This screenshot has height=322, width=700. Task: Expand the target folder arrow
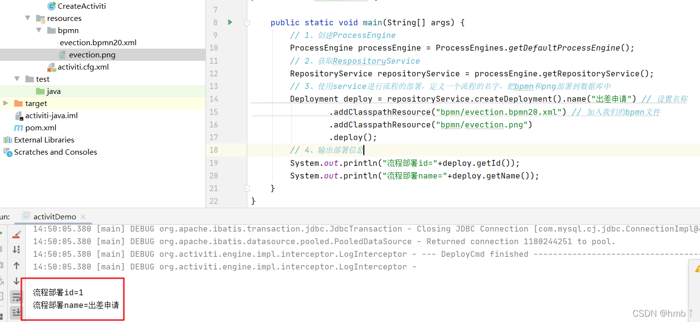pyautogui.click(x=6, y=104)
